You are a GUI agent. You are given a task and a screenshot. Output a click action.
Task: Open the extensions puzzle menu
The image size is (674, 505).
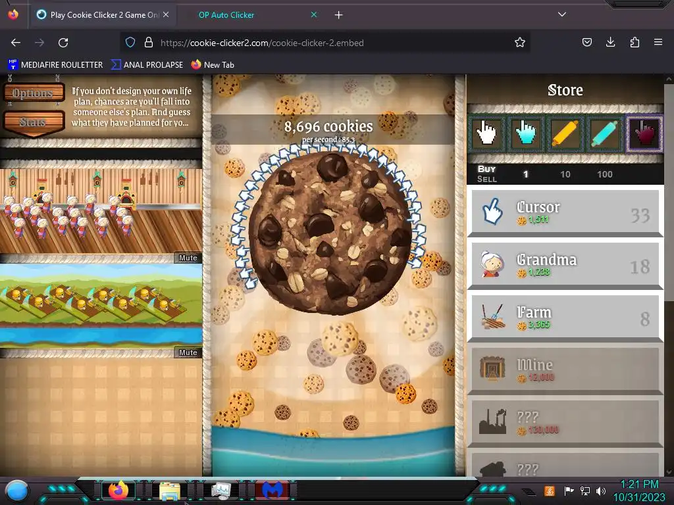coord(635,42)
